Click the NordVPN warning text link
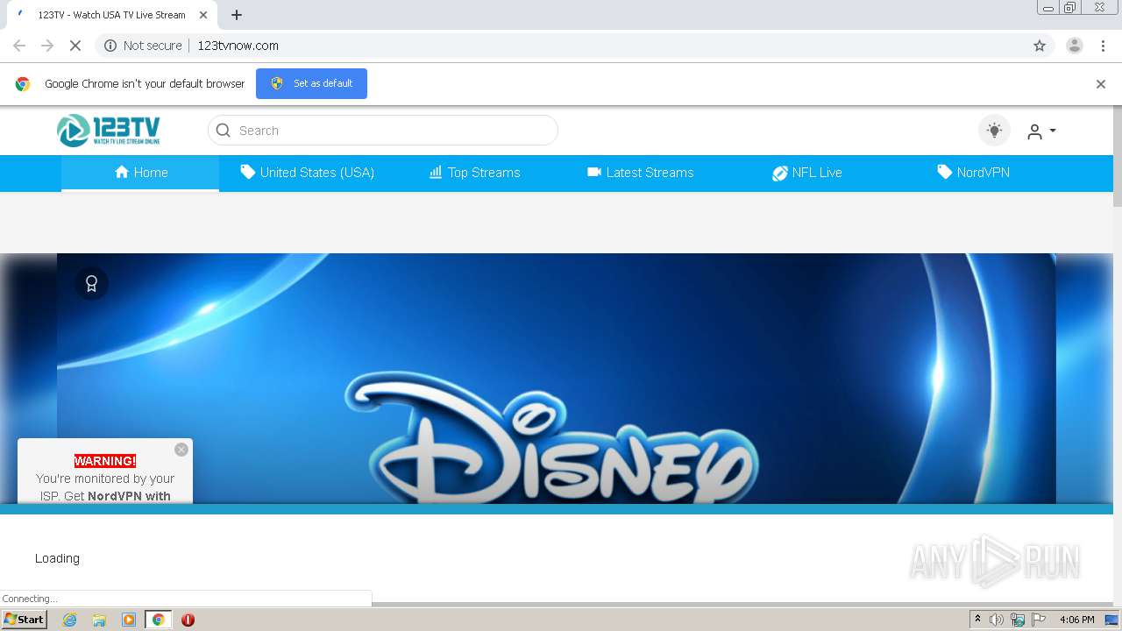Image resolution: width=1122 pixels, height=631 pixels. [105, 487]
